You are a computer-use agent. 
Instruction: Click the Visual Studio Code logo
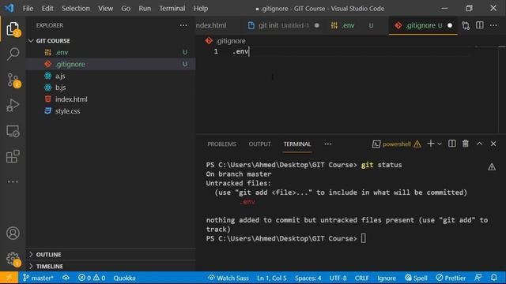click(x=9, y=8)
